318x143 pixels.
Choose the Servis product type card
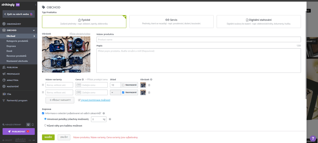tap(171, 21)
